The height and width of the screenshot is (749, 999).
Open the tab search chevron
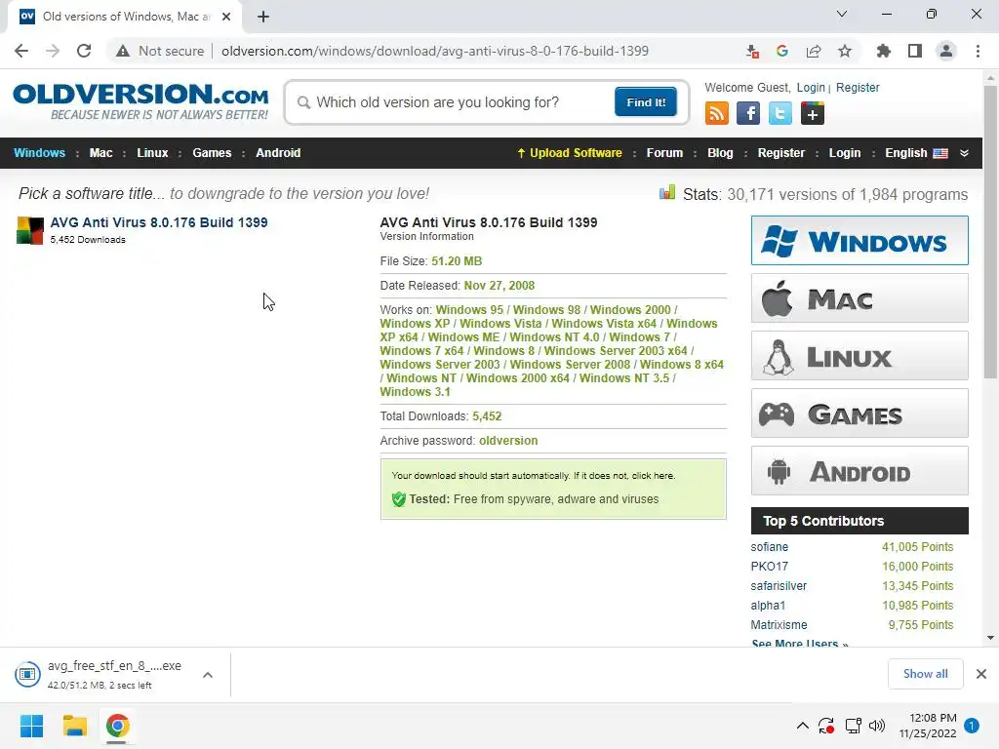tap(842, 14)
